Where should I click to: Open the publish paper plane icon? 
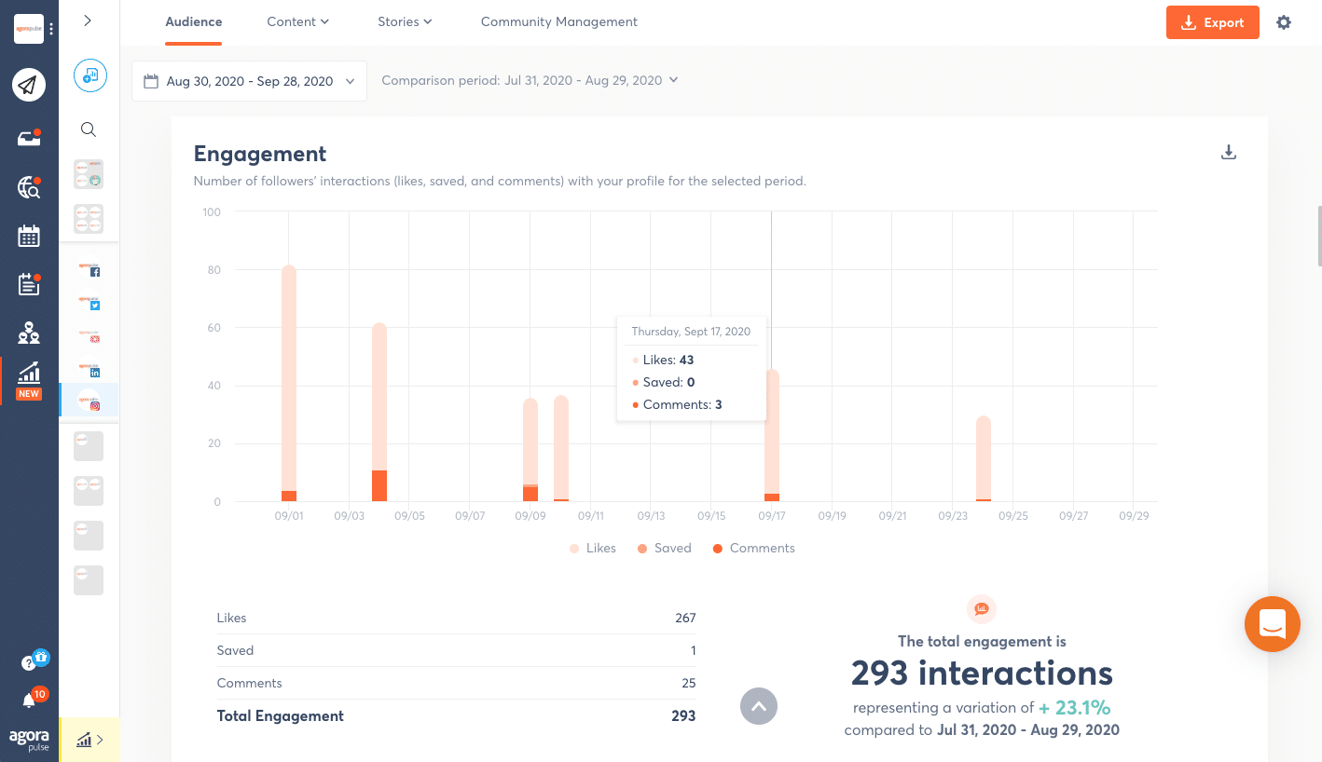[29, 86]
